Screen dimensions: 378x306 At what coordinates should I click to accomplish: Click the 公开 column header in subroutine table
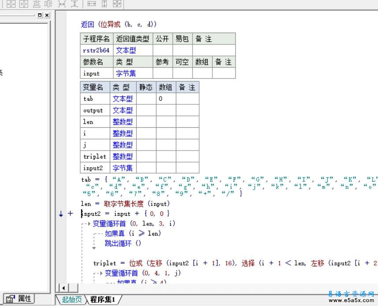click(x=163, y=39)
